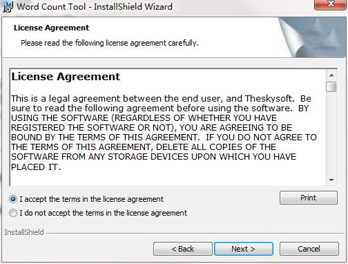348x264 pixels.
Task: Continue with the Next button
Action: [244, 249]
